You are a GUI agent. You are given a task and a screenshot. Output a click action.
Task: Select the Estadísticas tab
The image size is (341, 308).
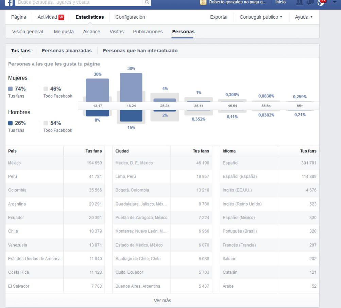(90, 17)
